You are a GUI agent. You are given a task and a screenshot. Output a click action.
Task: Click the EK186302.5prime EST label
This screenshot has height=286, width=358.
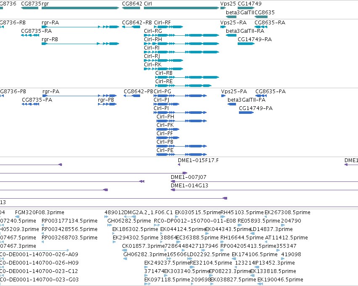pos(135,229)
